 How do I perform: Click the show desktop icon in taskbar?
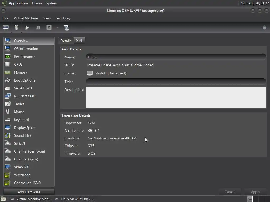point(3,199)
